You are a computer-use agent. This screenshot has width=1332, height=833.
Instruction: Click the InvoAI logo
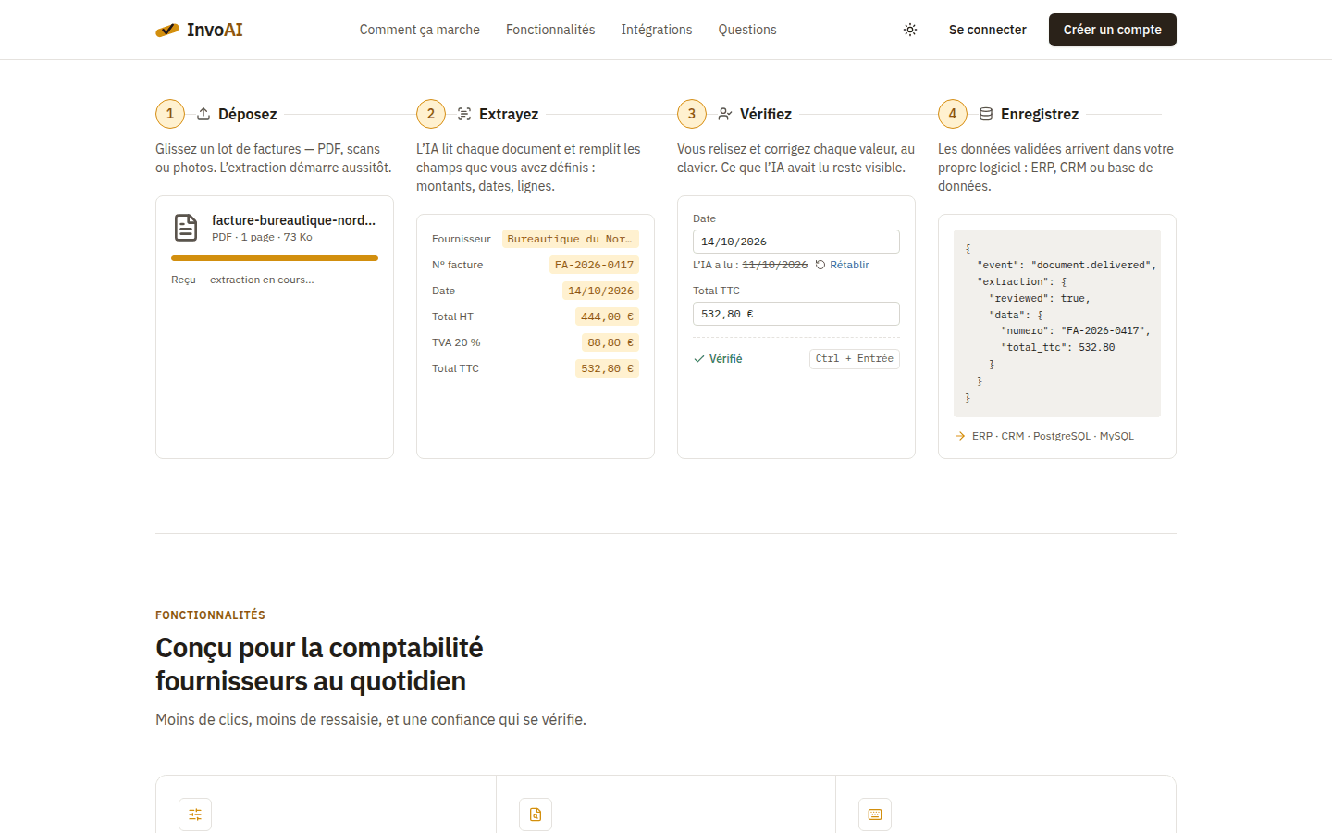(199, 30)
